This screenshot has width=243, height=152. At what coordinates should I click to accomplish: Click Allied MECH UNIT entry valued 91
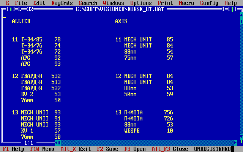35,119
